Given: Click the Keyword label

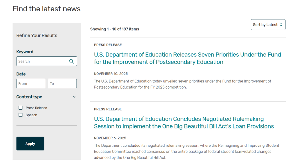Looking at the screenshot, I should point(25,52).
